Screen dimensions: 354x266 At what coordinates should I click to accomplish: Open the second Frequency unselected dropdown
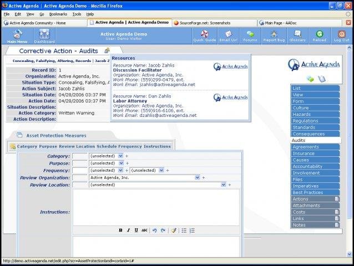[x=147, y=171]
